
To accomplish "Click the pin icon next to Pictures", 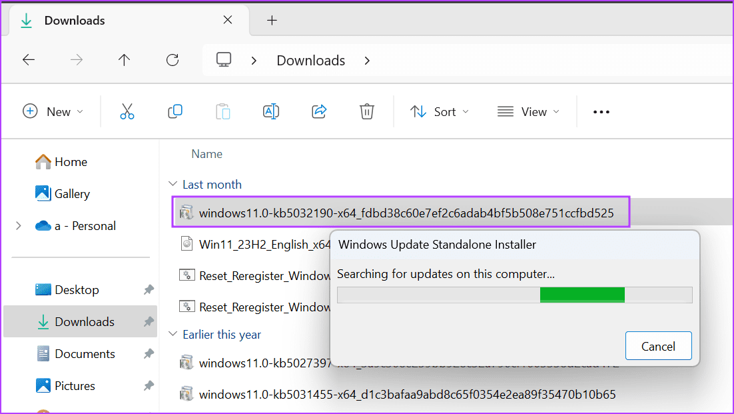I will click(x=149, y=385).
